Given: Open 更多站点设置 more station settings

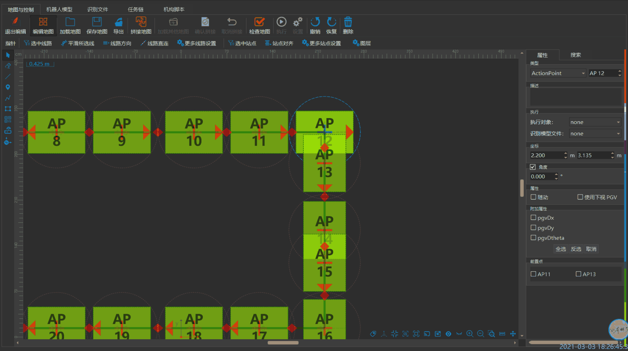Looking at the screenshot, I should [321, 43].
